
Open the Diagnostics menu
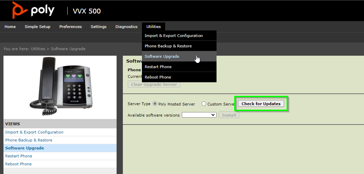pos(127,27)
